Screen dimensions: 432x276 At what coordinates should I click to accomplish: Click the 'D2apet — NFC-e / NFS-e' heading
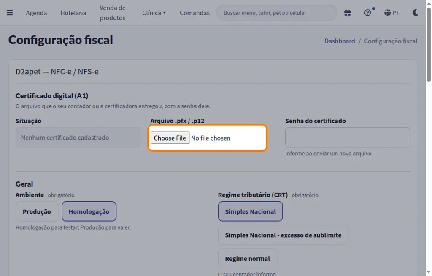(57, 72)
